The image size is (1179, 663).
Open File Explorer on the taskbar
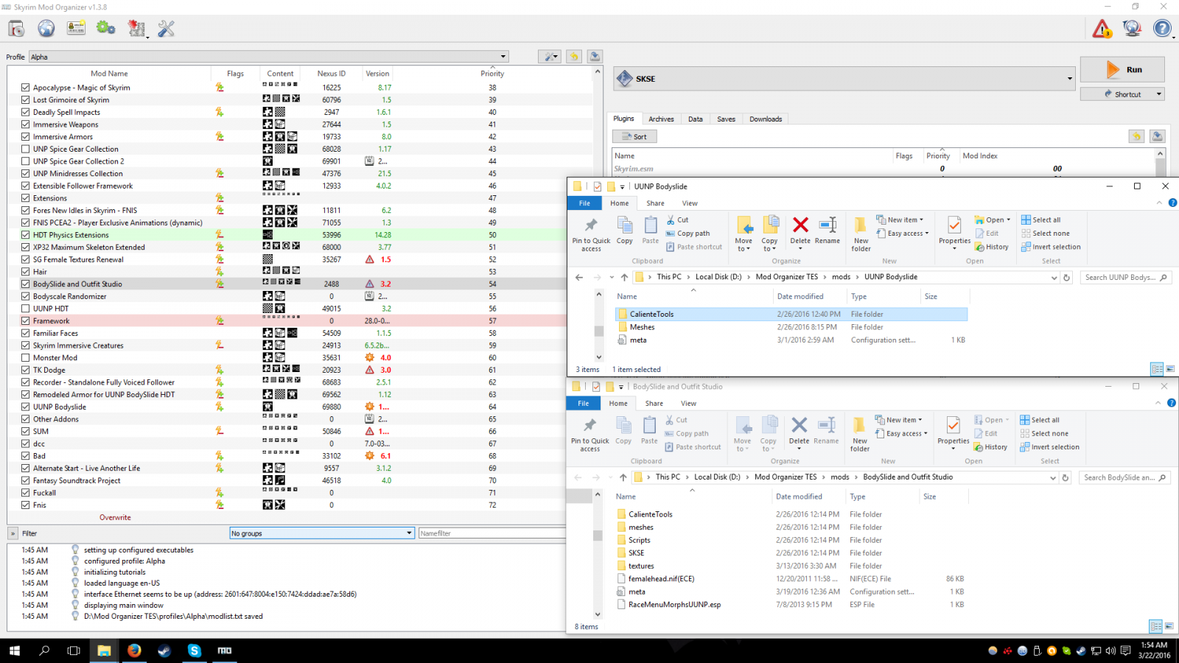[x=104, y=650]
